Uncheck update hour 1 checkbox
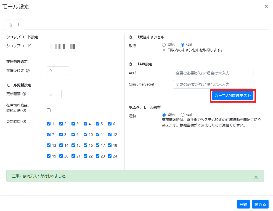The image size is (273, 211). tap(49, 124)
